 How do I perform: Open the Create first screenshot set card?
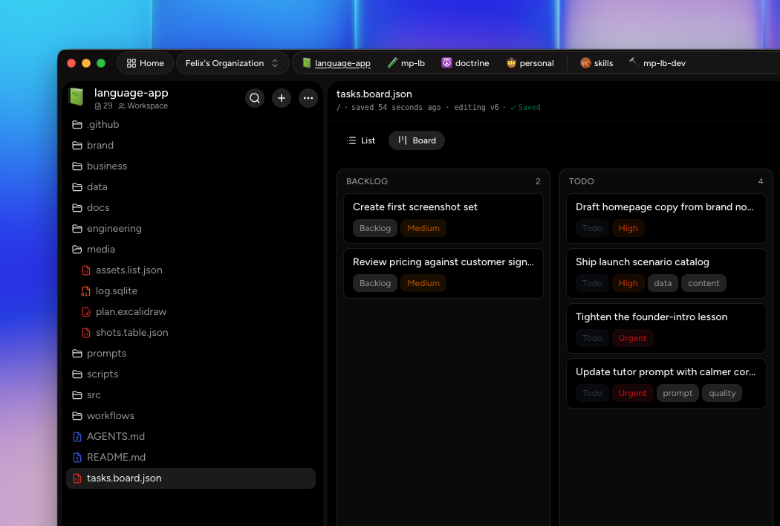pos(443,218)
